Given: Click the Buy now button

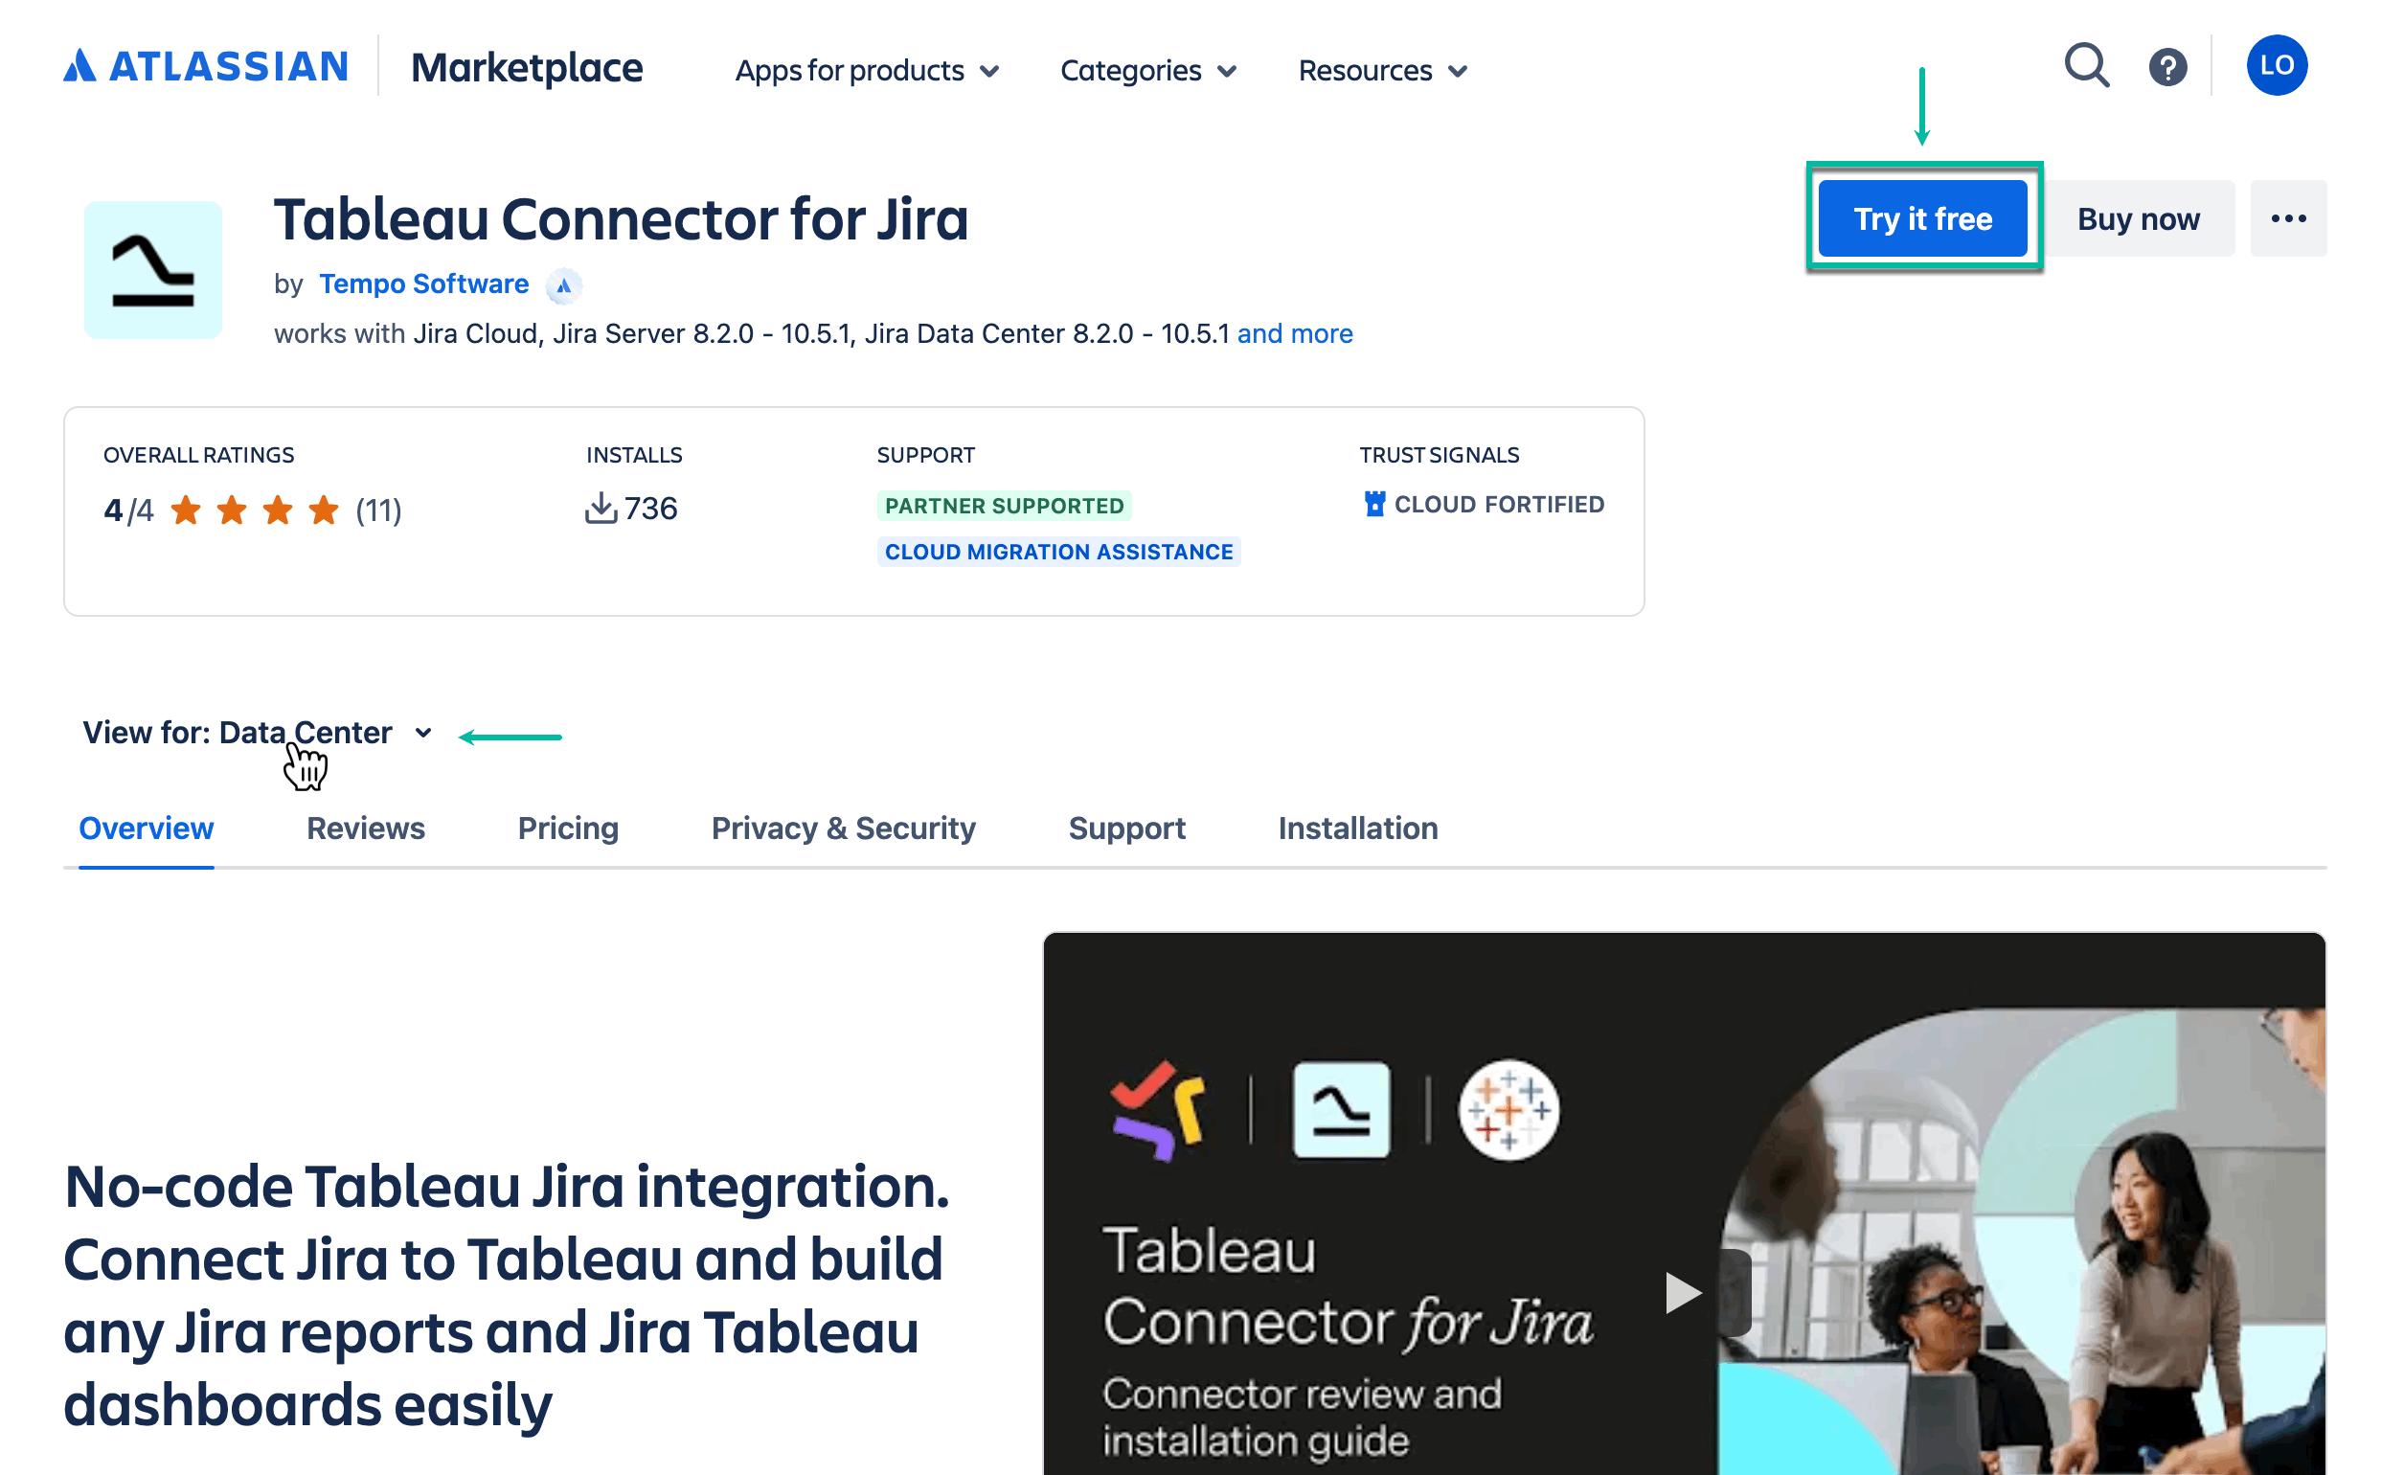Looking at the screenshot, I should [2139, 217].
